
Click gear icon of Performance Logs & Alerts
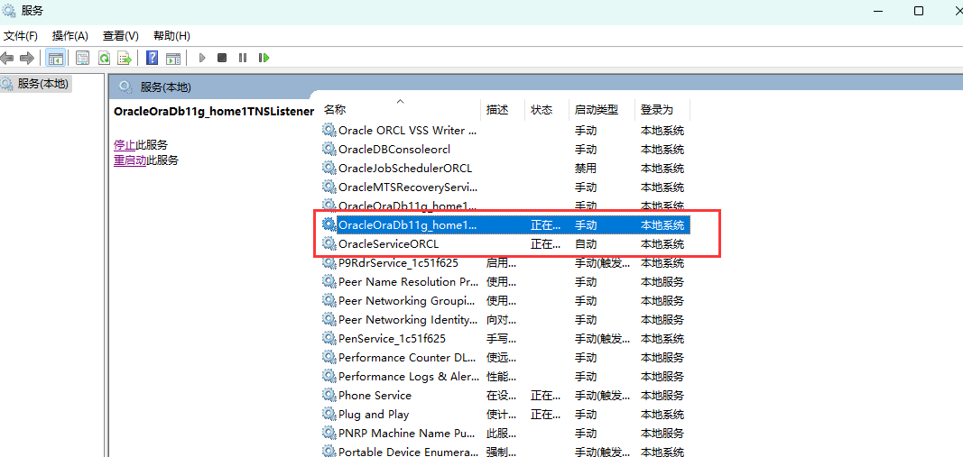tap(329, 376)
